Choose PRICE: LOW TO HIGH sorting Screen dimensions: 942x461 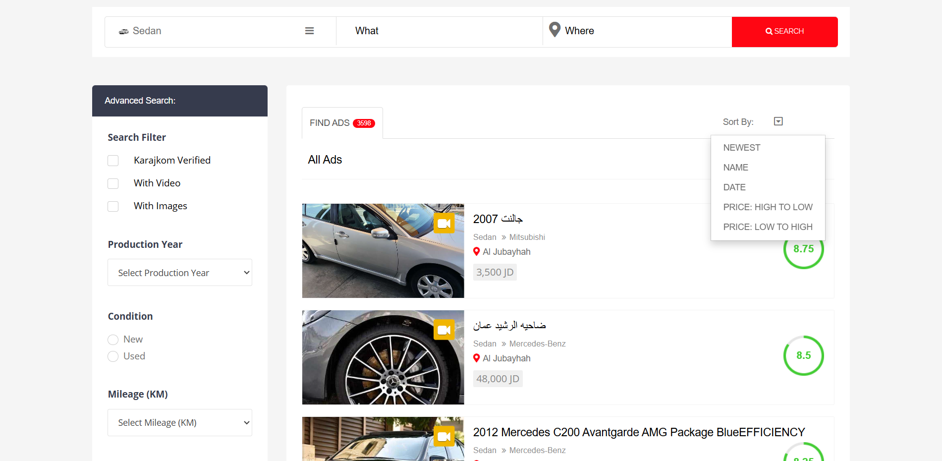pos(768,227)
